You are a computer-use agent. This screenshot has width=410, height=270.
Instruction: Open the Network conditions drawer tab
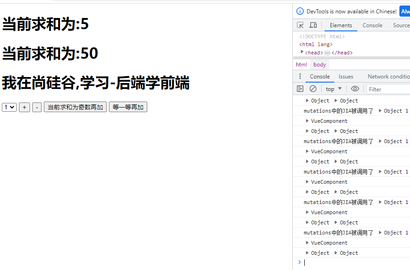pyautogui.click(x=388, y=77)
